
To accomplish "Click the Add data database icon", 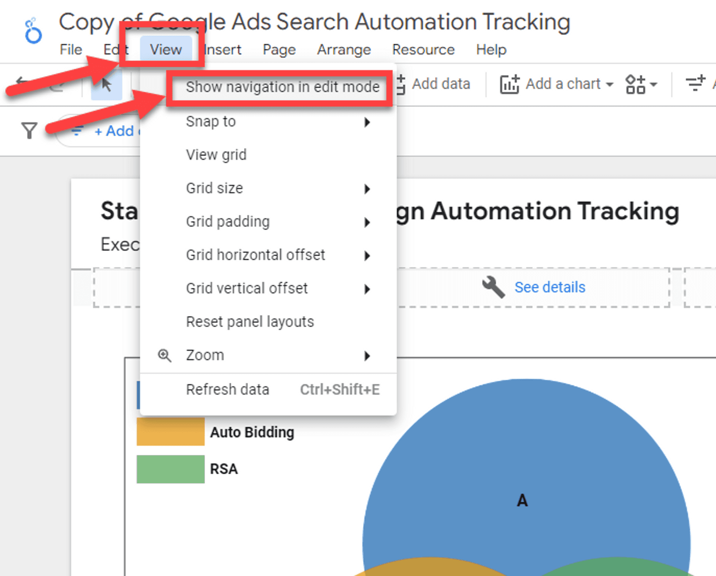I will point(401,84).
